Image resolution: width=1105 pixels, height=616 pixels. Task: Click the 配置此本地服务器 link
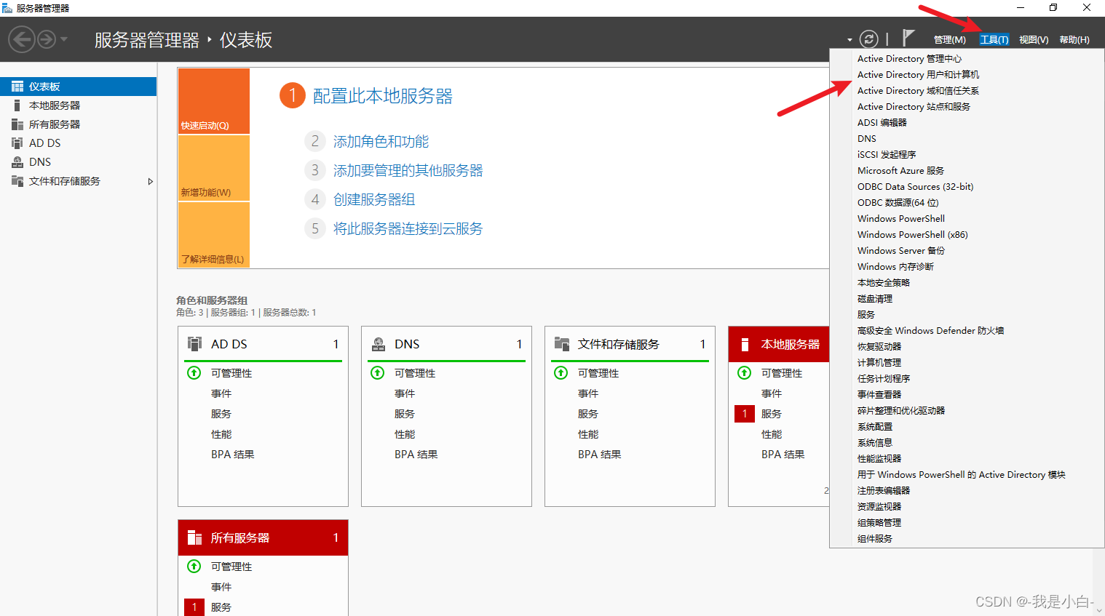tap(383, 96)
